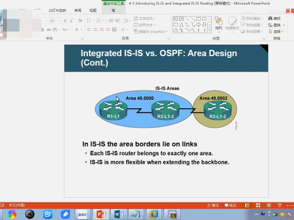Open PowerPoint from the taskbar
Viewport: 294px width, 220px height.
point(101,214)
